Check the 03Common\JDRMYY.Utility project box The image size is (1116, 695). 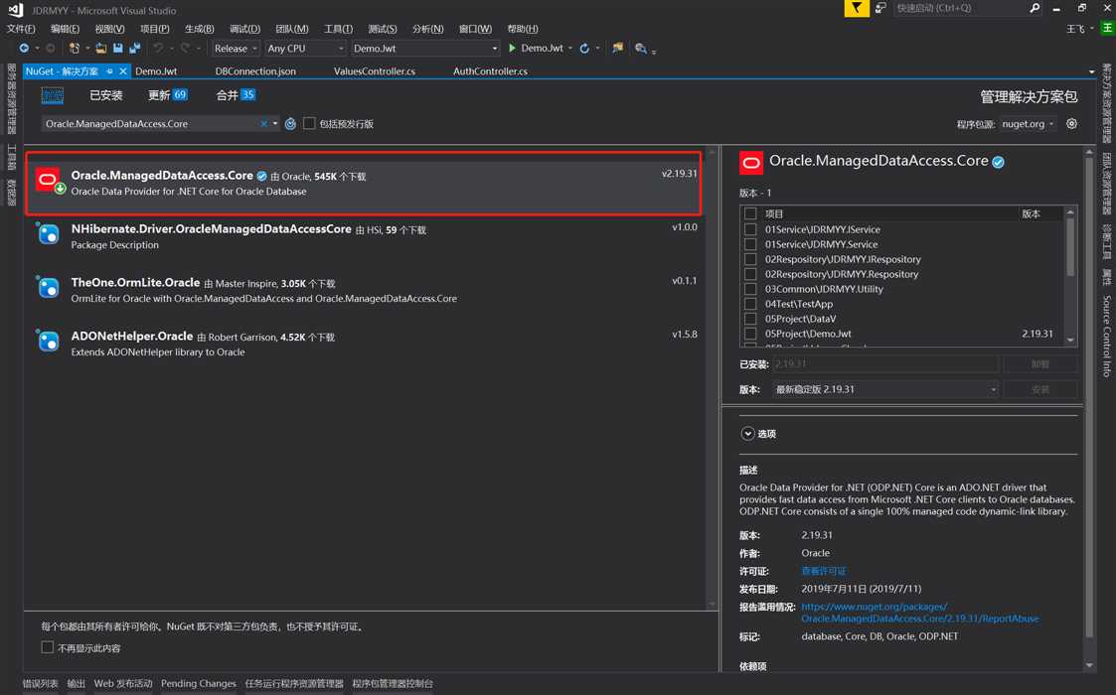(x=750, y=289)
